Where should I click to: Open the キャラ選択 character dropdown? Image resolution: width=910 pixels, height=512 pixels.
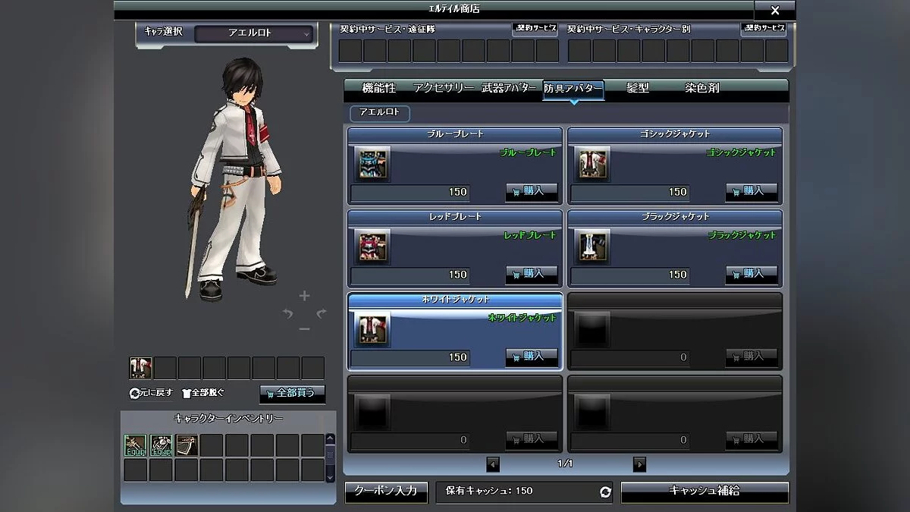tap(254, 33)
